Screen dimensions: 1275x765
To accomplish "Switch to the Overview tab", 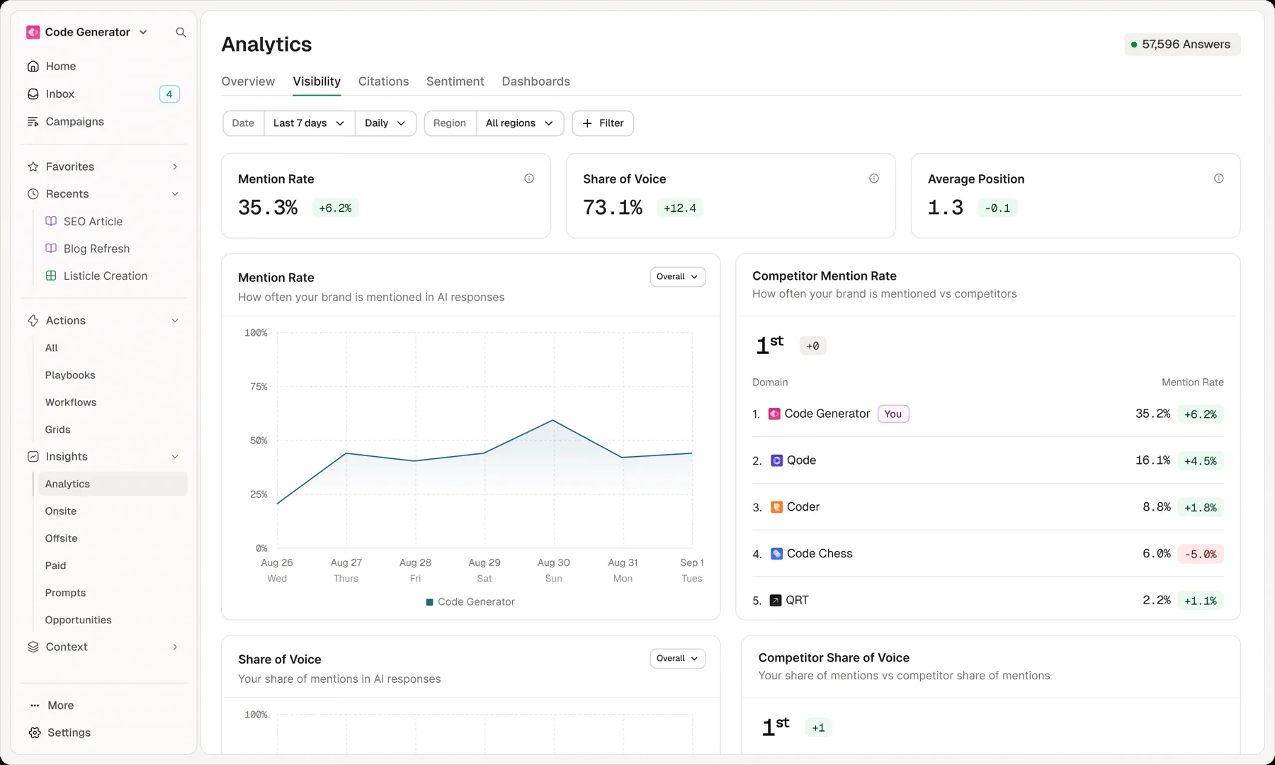I will click(x=248, y=81).
